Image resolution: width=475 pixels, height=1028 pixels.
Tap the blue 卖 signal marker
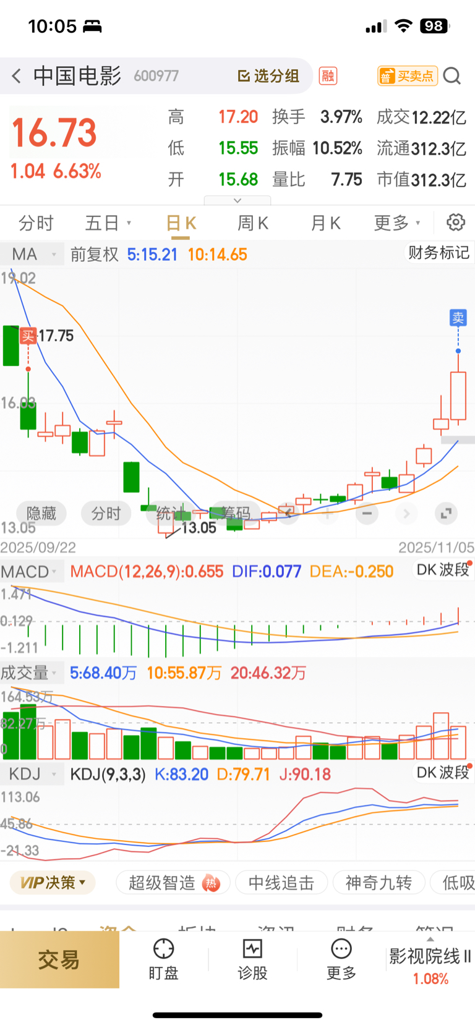458,318
